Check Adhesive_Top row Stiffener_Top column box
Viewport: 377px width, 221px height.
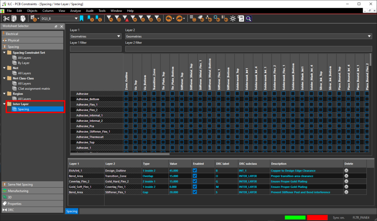click(x=182, y=142)
